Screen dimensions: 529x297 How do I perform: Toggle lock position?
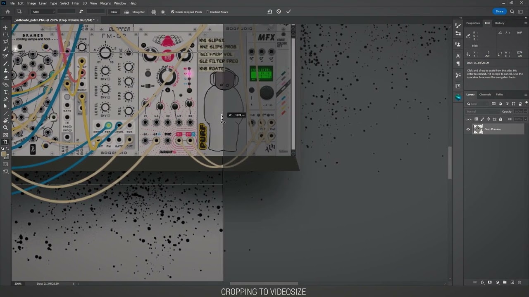point(488,119)
